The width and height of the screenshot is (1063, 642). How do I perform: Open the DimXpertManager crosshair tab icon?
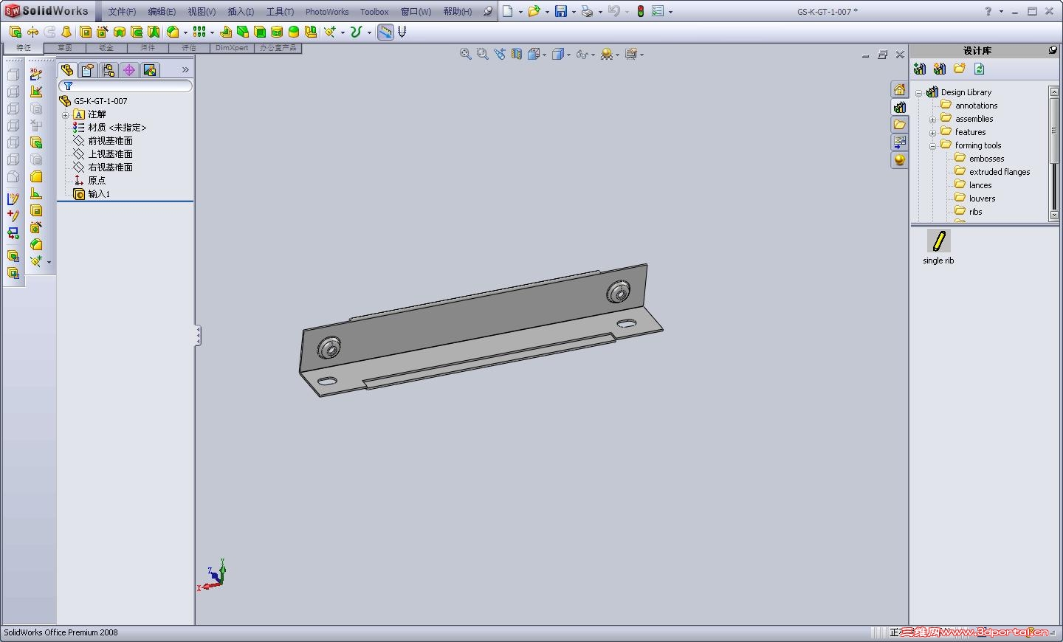tap(129, 70)
